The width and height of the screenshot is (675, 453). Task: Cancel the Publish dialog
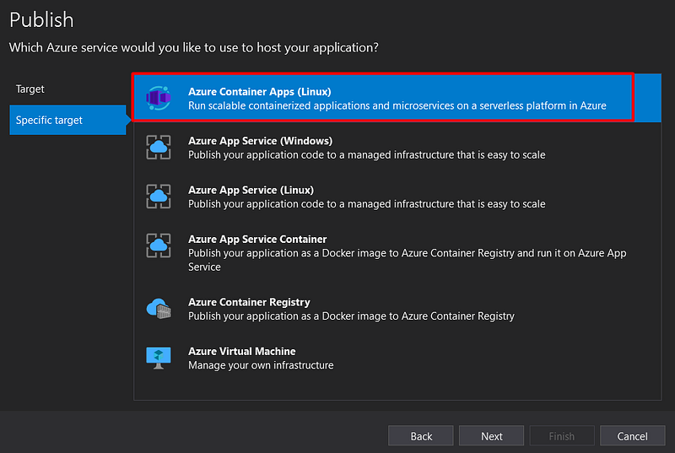[632, 436]
